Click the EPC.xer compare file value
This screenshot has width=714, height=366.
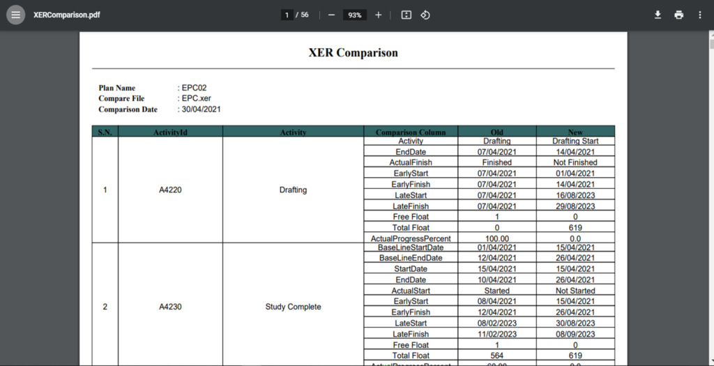pyautogui.click(x=197, y=99)
